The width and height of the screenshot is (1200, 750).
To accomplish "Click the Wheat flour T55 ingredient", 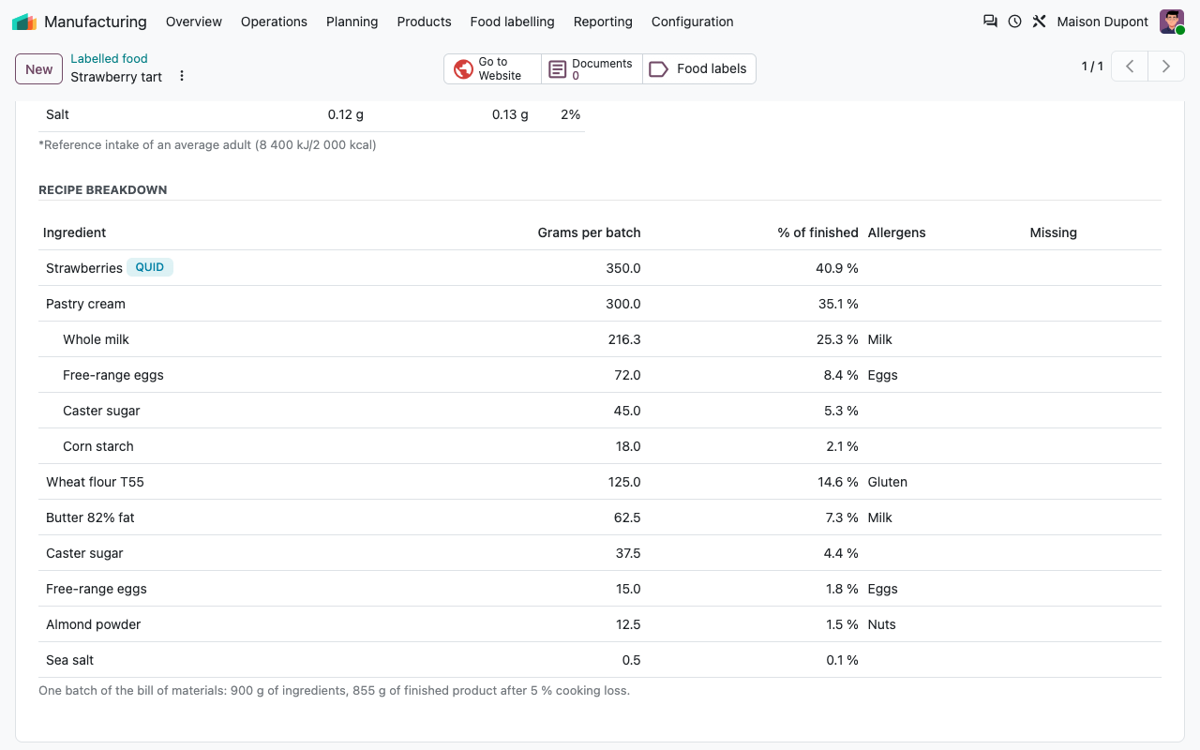I will [95, 482].
